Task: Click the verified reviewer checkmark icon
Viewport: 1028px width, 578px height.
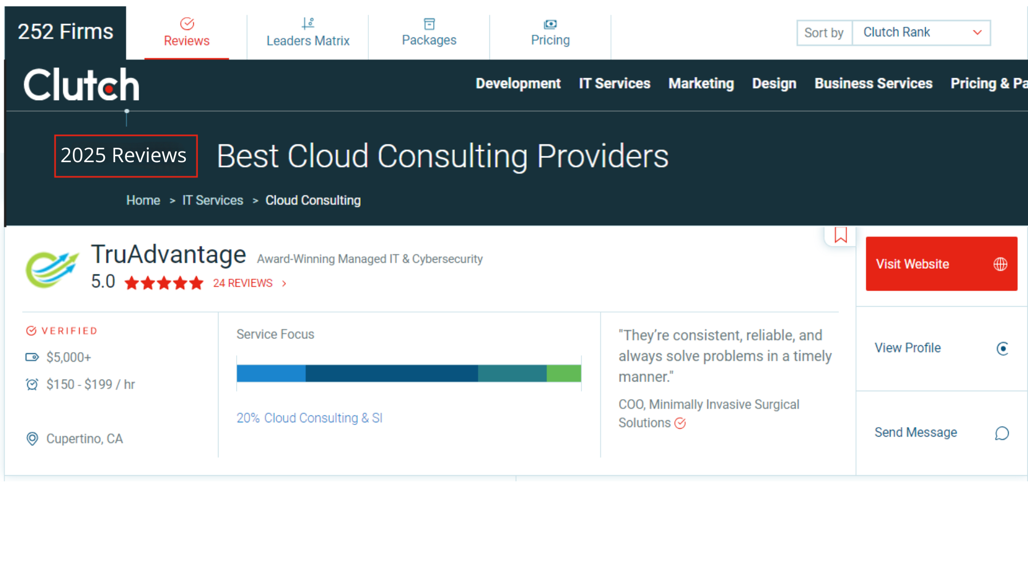Action: (680, 423)
